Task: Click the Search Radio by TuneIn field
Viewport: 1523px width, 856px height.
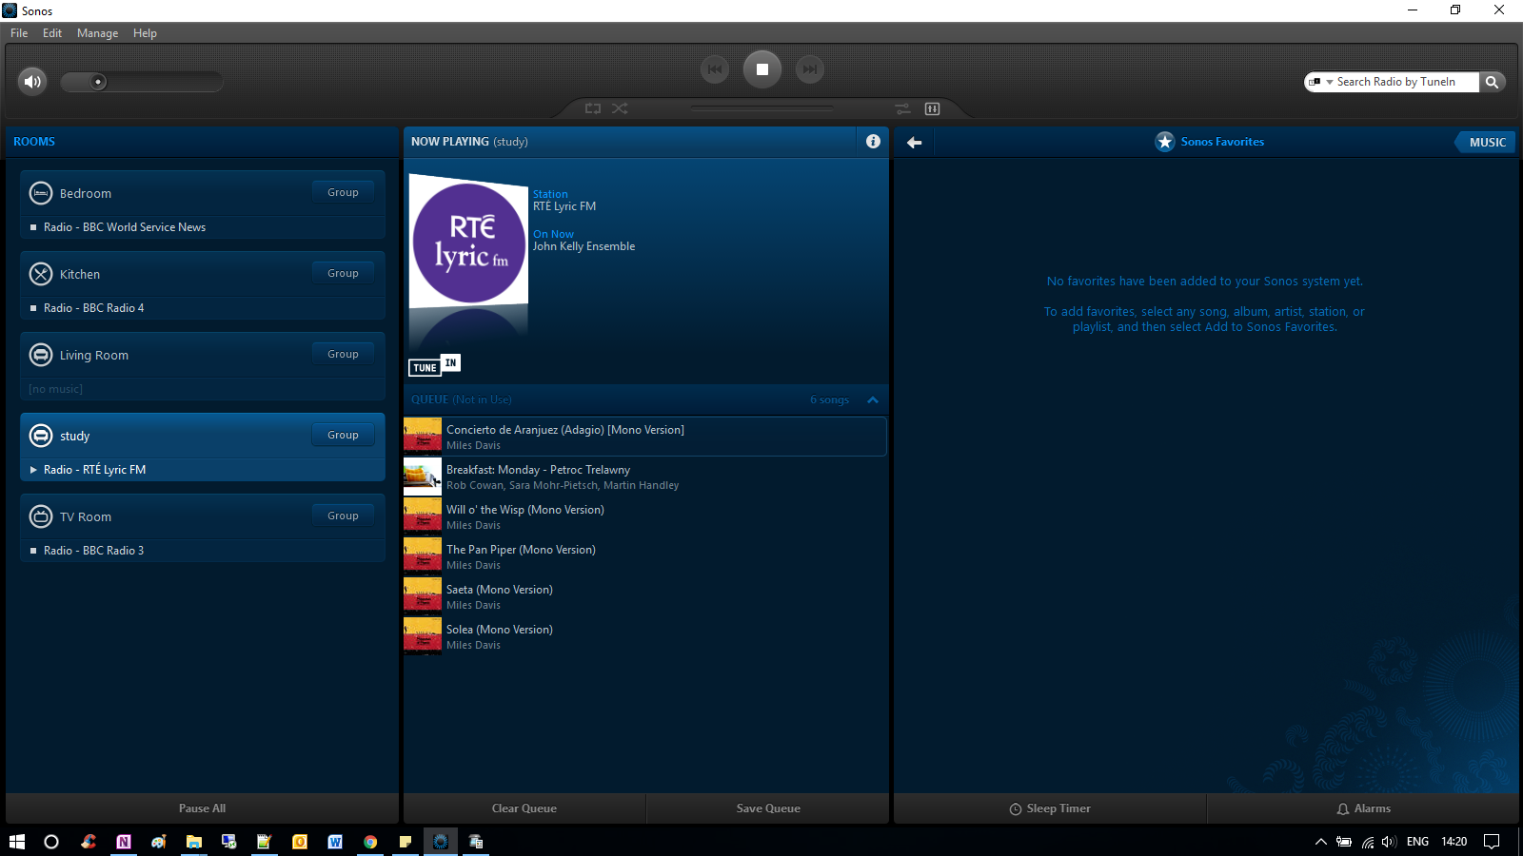Action: (1407, 82)
